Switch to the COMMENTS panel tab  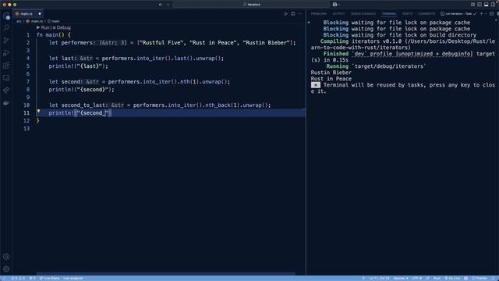[426, 14]
